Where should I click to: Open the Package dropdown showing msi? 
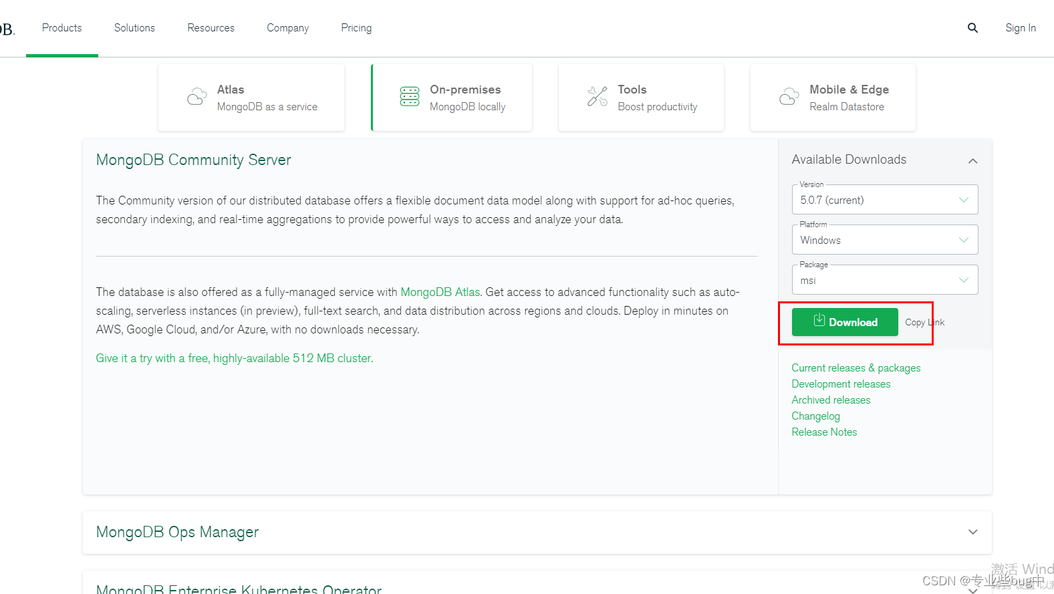point(885,280)
